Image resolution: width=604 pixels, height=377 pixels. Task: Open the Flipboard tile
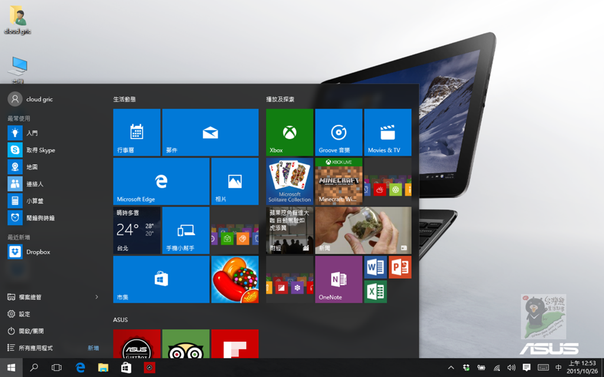(x=235, y=343)
